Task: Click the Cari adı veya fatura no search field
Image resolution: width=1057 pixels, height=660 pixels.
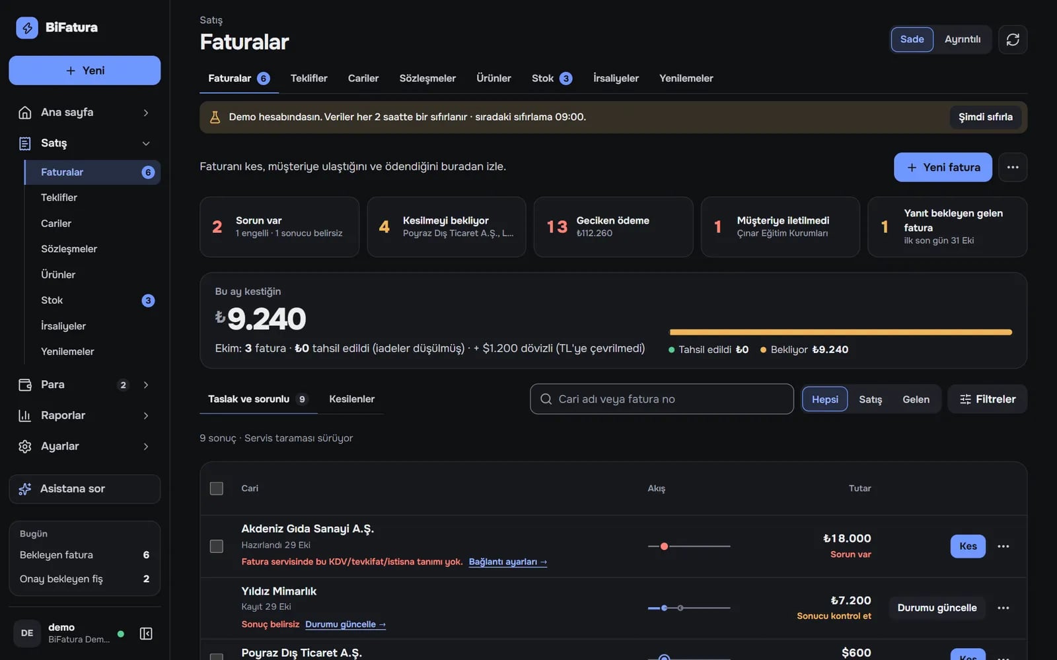Action: (x=662, y=399)
